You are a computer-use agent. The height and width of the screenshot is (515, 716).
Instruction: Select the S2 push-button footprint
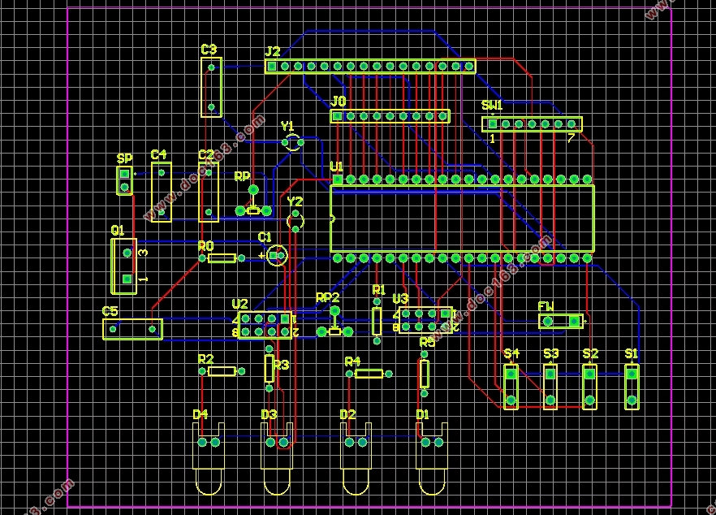tap(589, 387)
